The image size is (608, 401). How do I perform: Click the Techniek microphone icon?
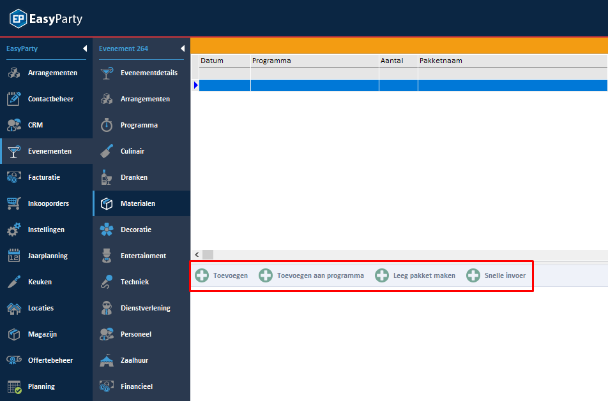[x=107, y=282]
